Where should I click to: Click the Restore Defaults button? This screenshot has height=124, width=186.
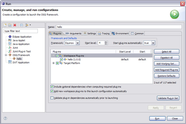[166, 76]
